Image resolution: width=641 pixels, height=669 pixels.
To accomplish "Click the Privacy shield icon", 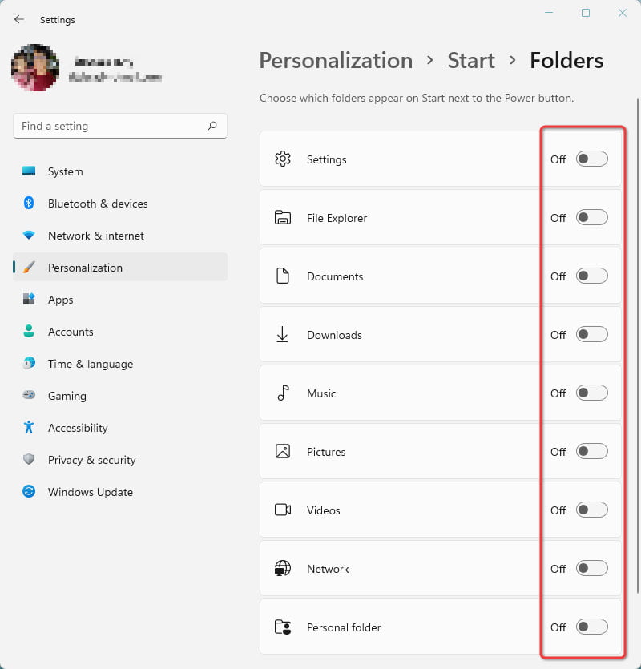I will tap(29, 459).
